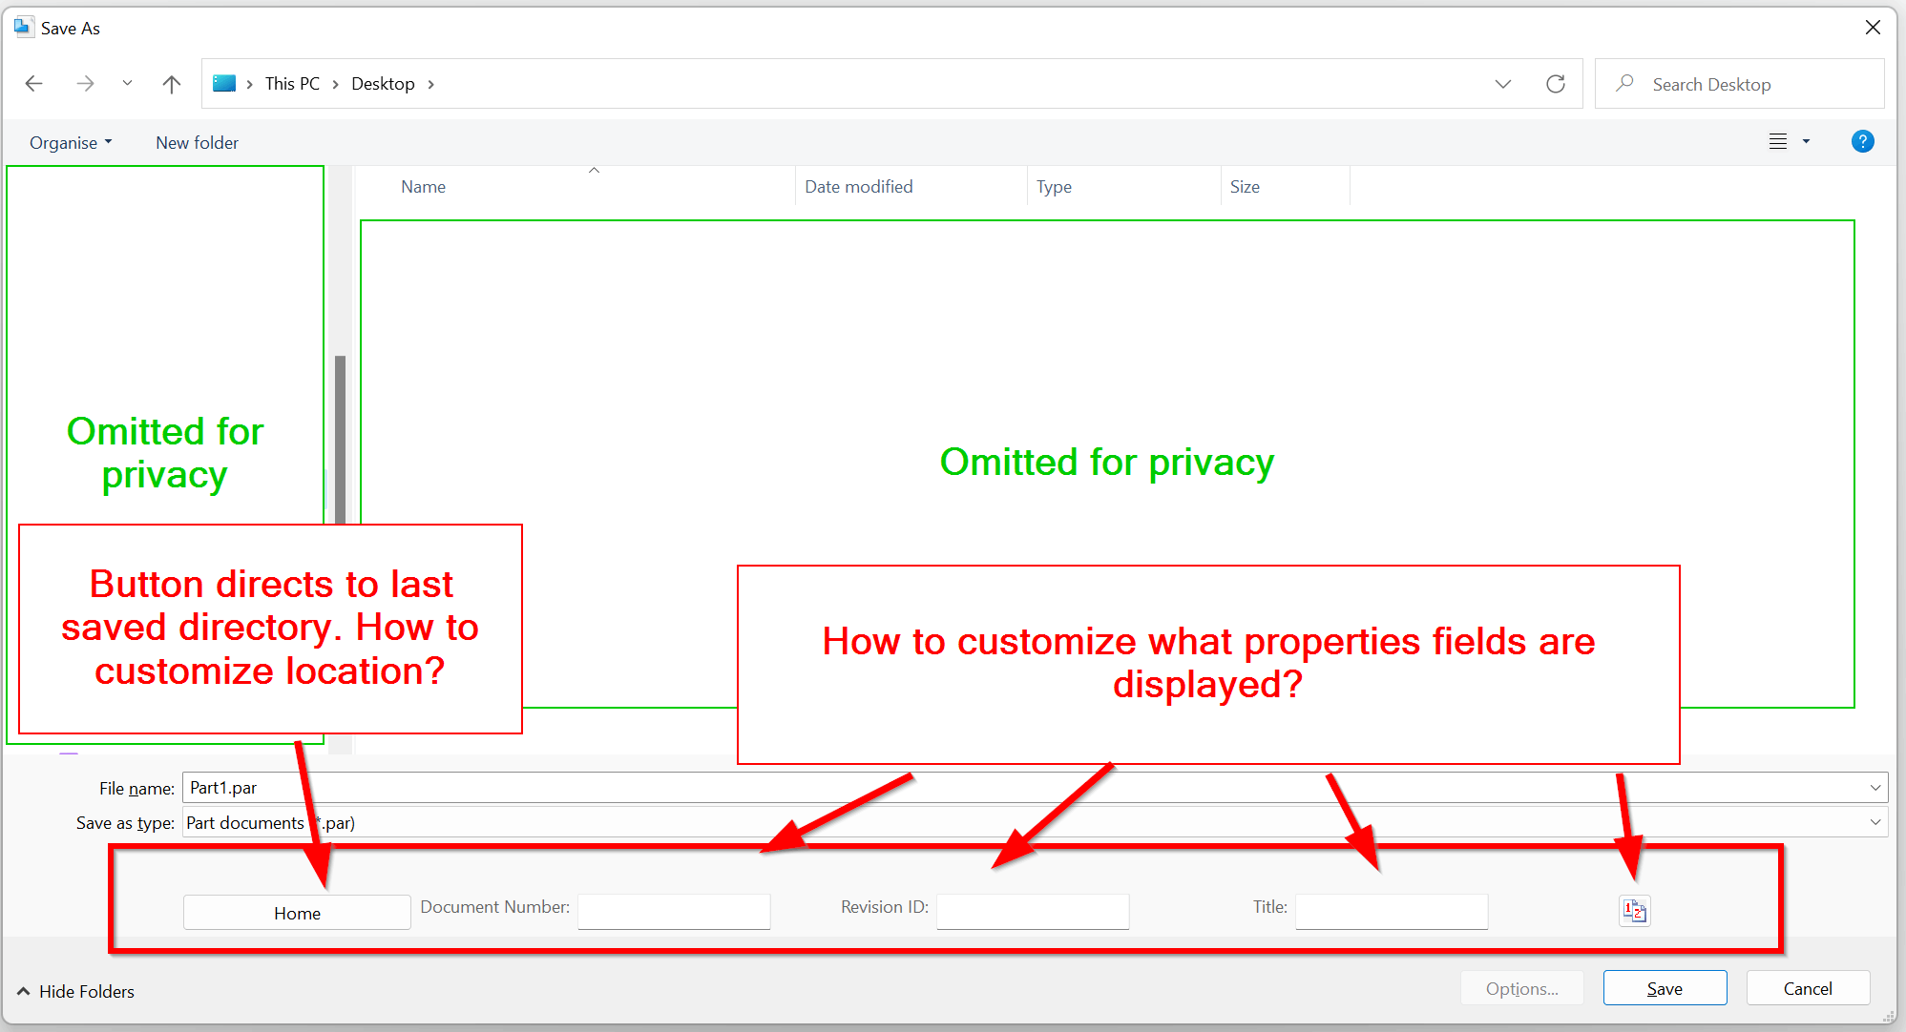This screenshot has height=1032, width=1906.
Task: Refresh the Desktop folder listing
Action: 1555,84
